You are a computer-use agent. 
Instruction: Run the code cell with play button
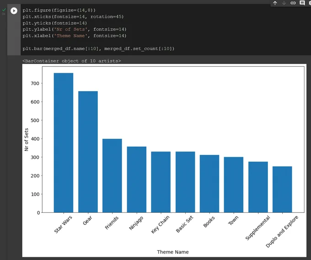click(x=14, y=11)
